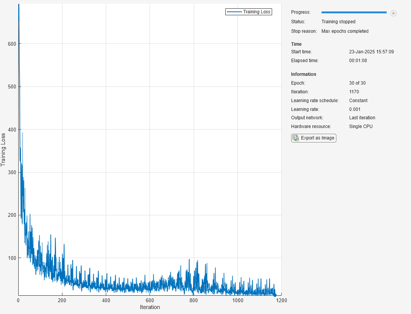Click the Training stopped status text
411x314 pixels.
click(x=338, y=22)
